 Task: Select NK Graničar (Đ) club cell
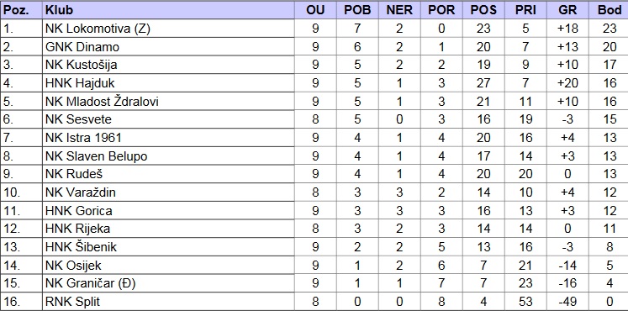coord(168,283)
